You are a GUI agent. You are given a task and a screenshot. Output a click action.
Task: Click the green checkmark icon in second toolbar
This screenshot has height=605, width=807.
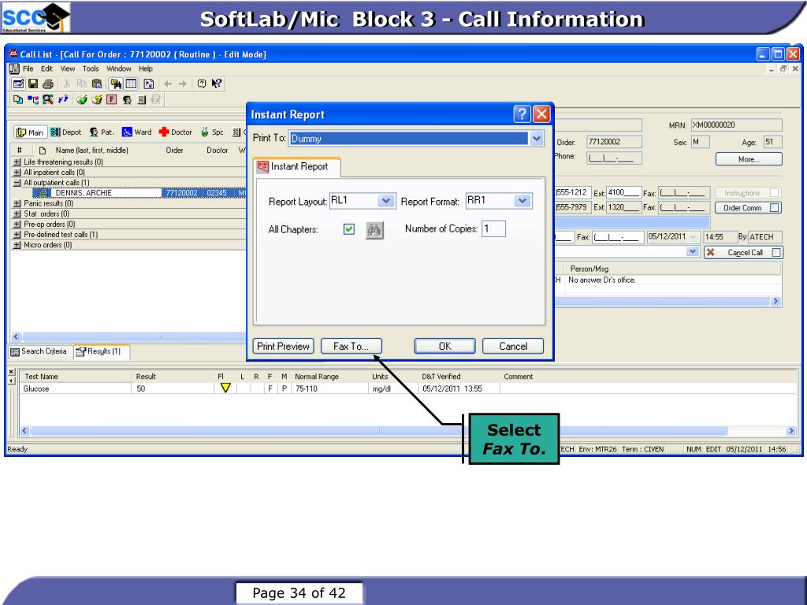click(x=81, y=99)
